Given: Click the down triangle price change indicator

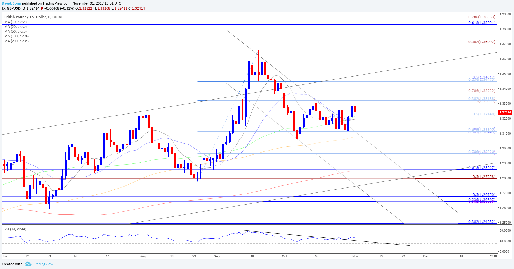Looking at the screenshot, I should coord(42,8).
